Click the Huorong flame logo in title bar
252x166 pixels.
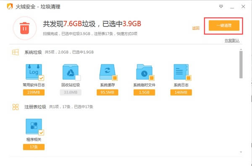point(10,7)
